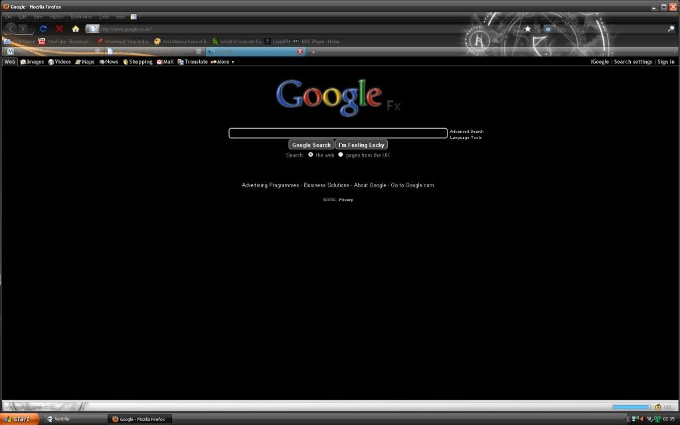
Task: Open the LiquidFM bookmark
Action: pos(278,41)
